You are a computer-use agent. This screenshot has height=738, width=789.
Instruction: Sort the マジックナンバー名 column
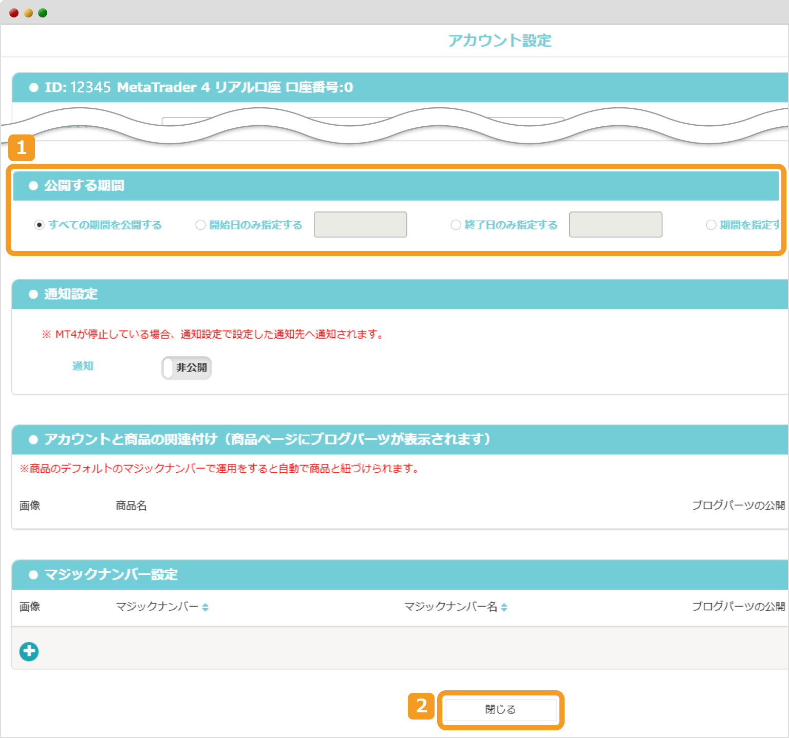pyautogui.click(x=505, y=607)
